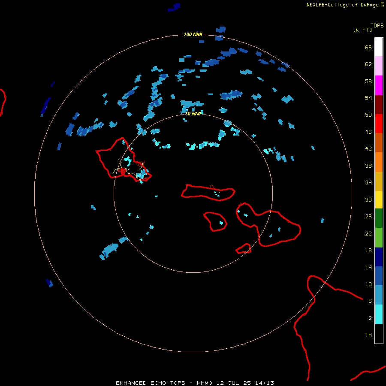Viewport: 386px width, 386px height.
Task: Click the legend value 50
Action: (x=368, y=115)
